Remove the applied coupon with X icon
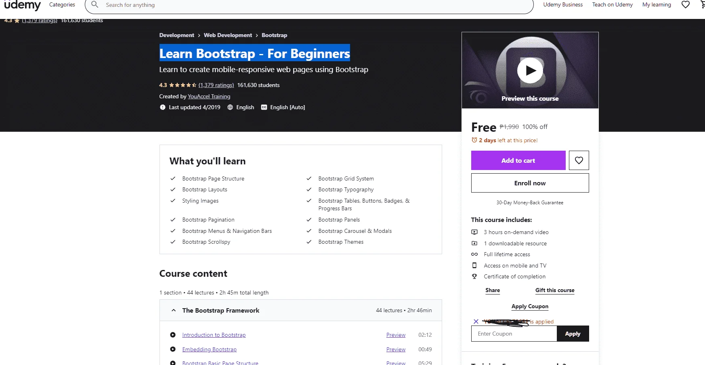705x365 pixels. 476,321
